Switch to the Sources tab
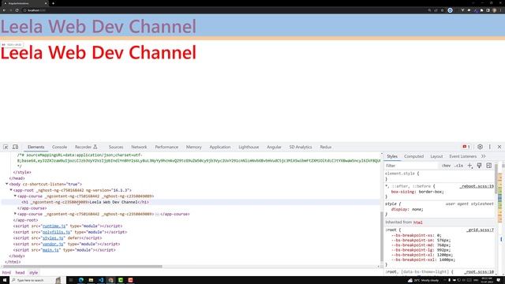505x284 pixels. (116, 147)
